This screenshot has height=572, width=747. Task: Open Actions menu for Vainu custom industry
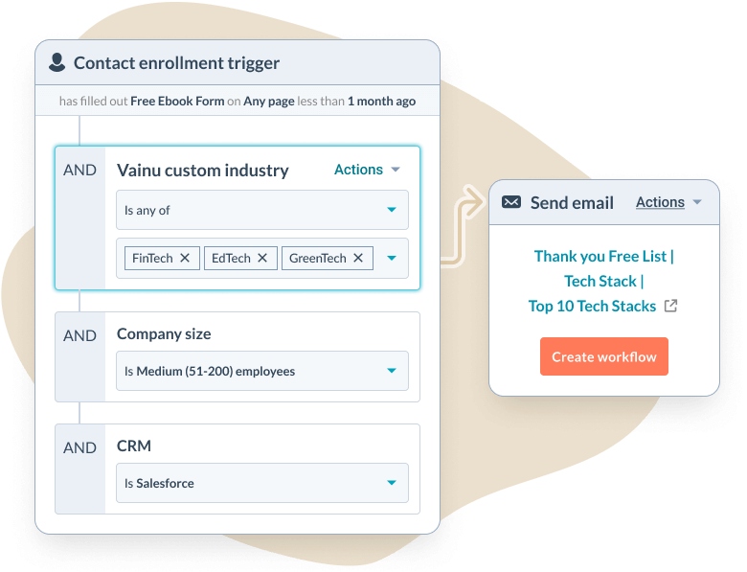367,170
